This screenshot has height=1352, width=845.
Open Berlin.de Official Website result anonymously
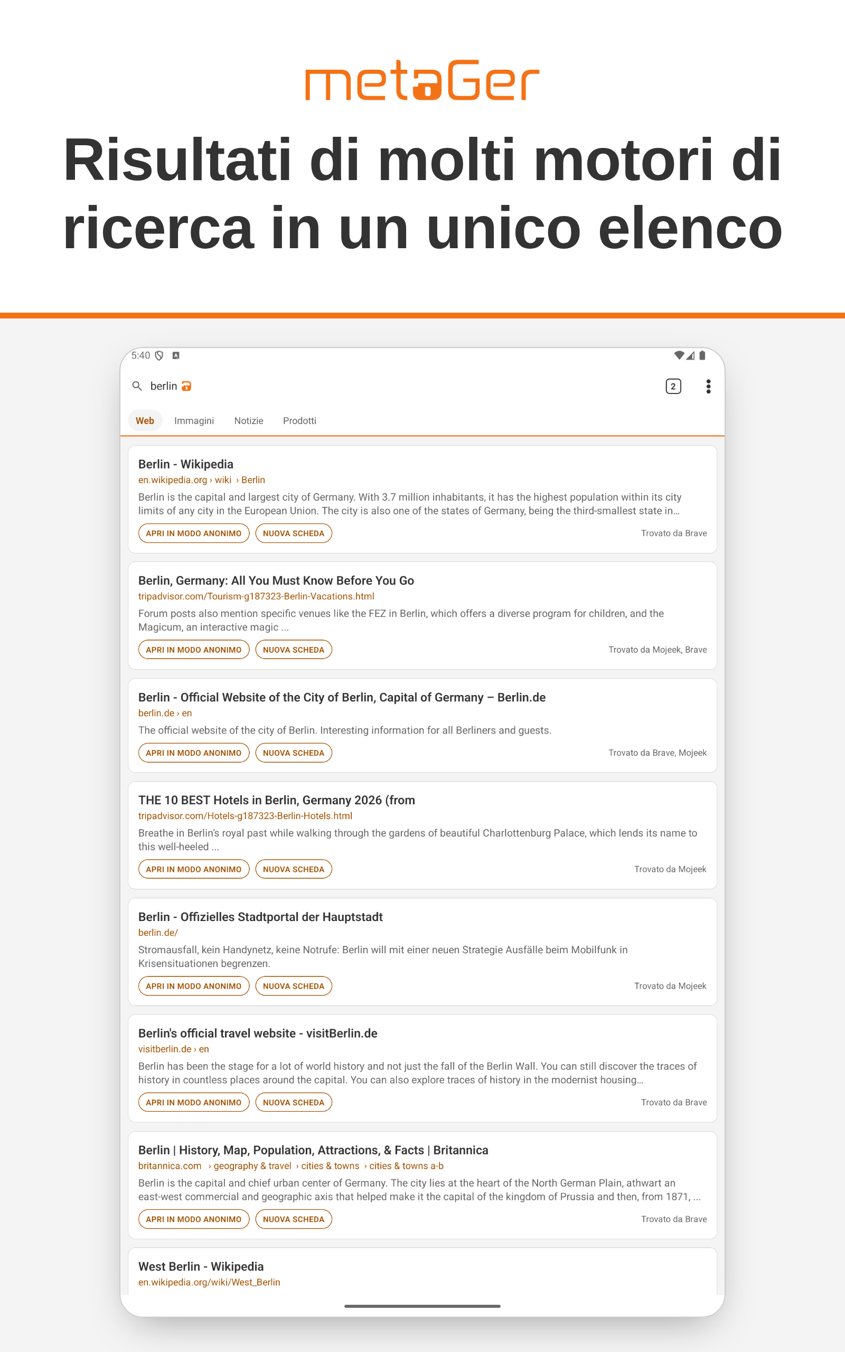194,753
